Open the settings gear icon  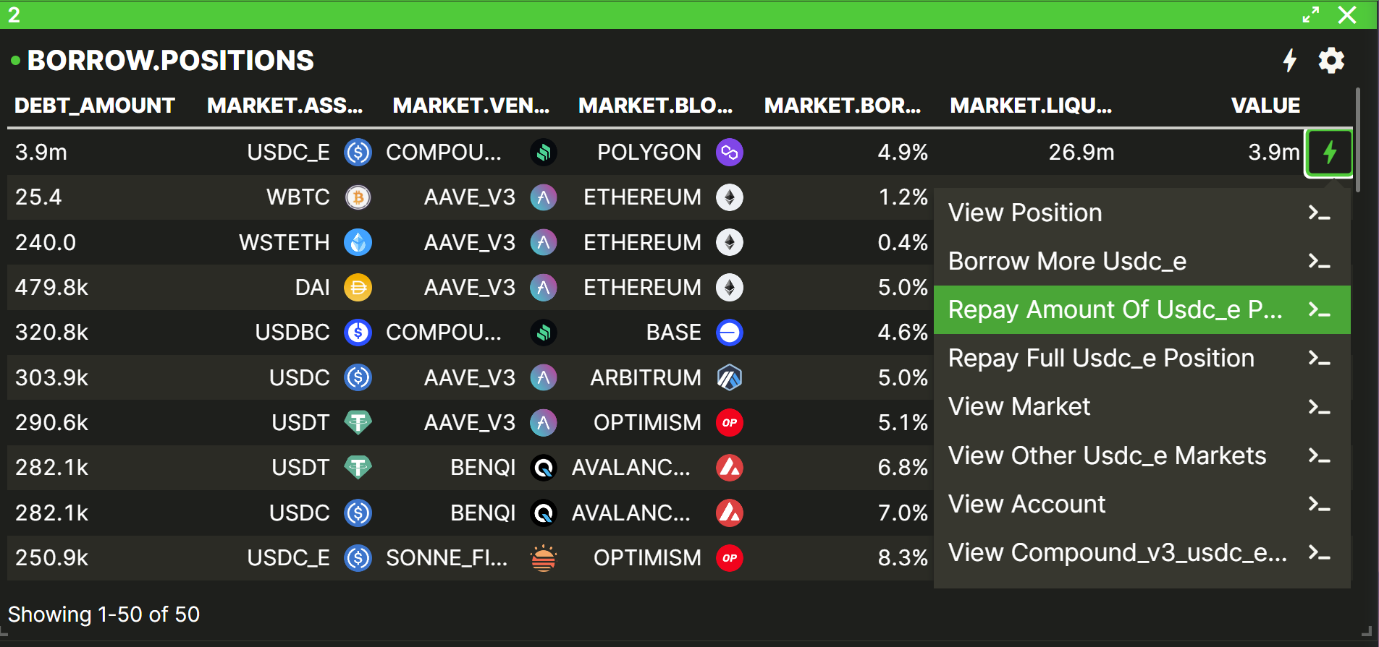tap(1331, 61)
